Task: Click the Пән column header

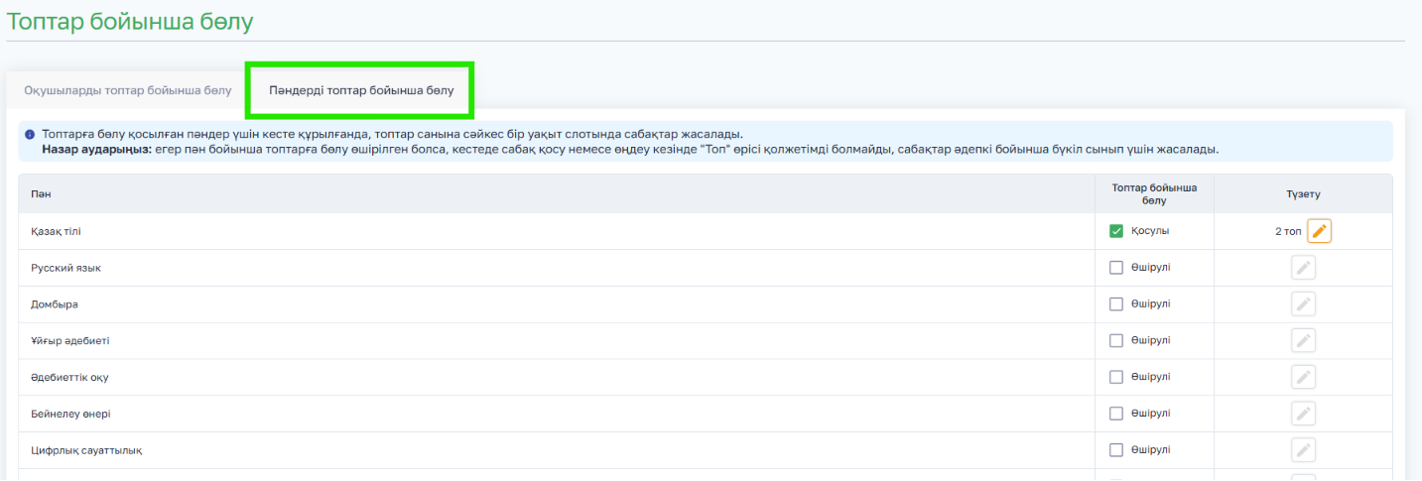Action: 38,194
